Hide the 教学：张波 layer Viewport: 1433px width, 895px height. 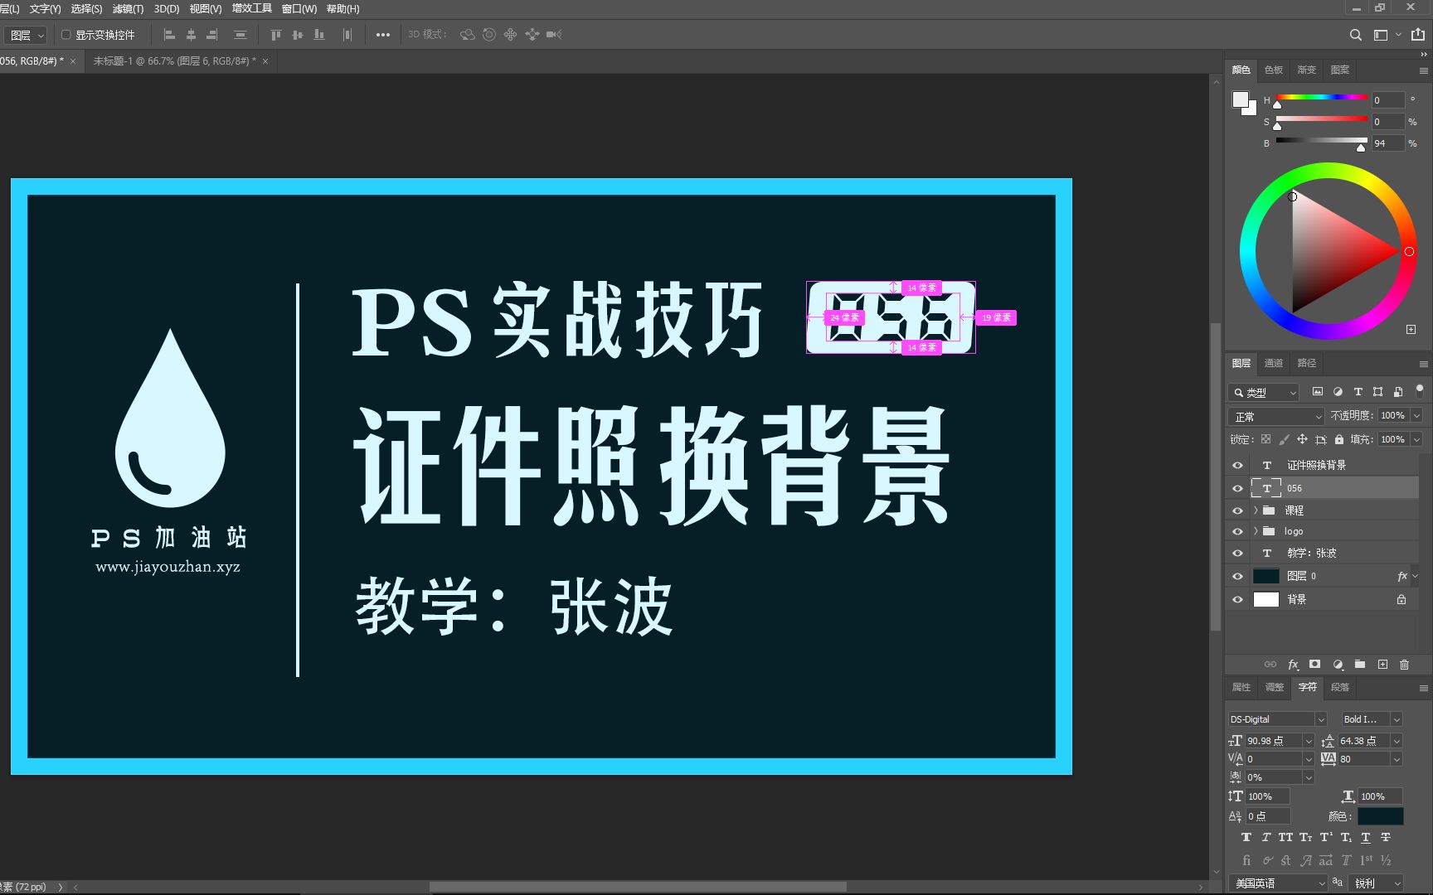pyautogui.click(x=1237, y=553)
